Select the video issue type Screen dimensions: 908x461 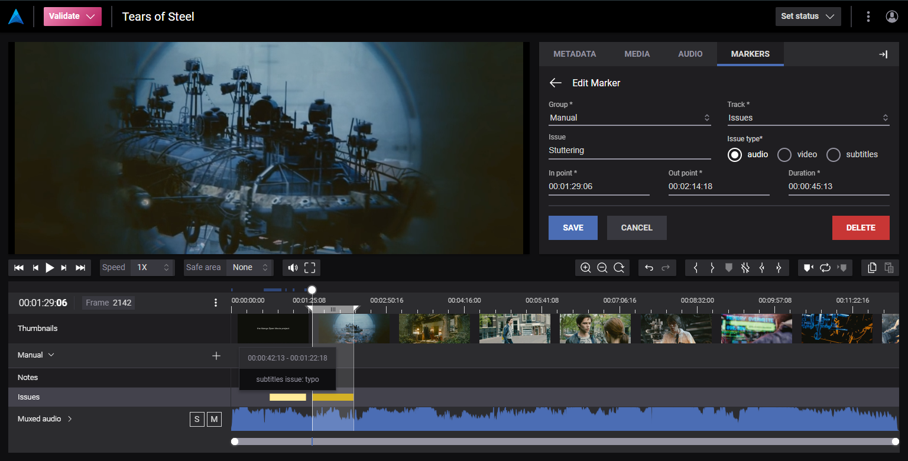784,155
